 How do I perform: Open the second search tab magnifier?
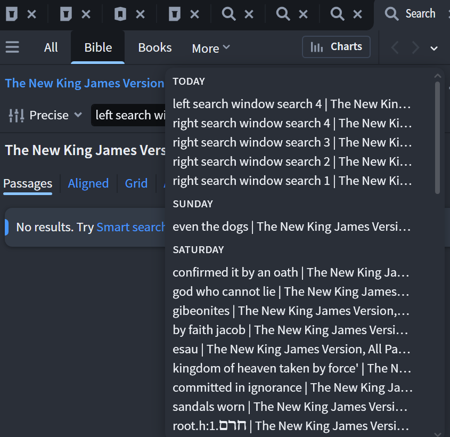pos(283,14)
